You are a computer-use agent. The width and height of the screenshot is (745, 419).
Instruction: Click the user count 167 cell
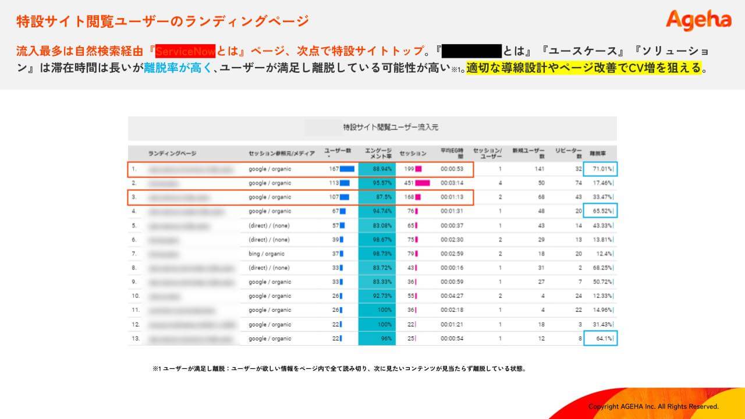[x=334, y=169]
